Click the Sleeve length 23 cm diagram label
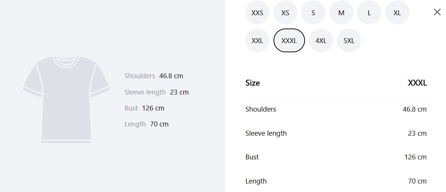The width and height of the screenshot is (446, 192). [157, 92]
